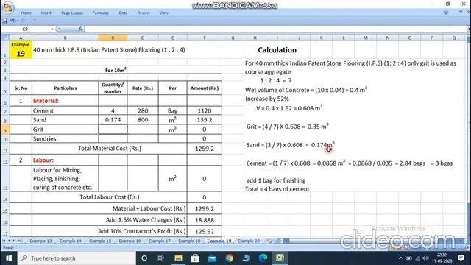
Task: Undo the last action
Action: coord(12,21)
